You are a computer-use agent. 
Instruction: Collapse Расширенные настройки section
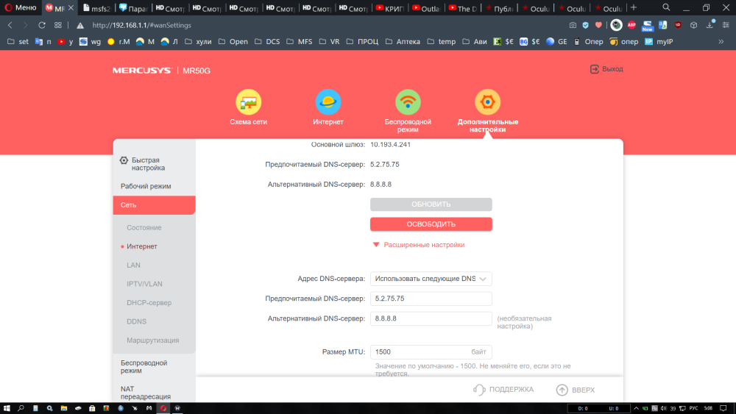click(x=419, y=245)
